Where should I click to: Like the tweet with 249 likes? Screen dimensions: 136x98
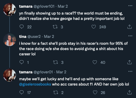pyautogui.click(x=93, y=27)
